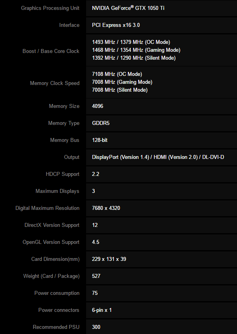Select the 'Memory Bus' label
The image size is (237, 334).
(64, 140)
